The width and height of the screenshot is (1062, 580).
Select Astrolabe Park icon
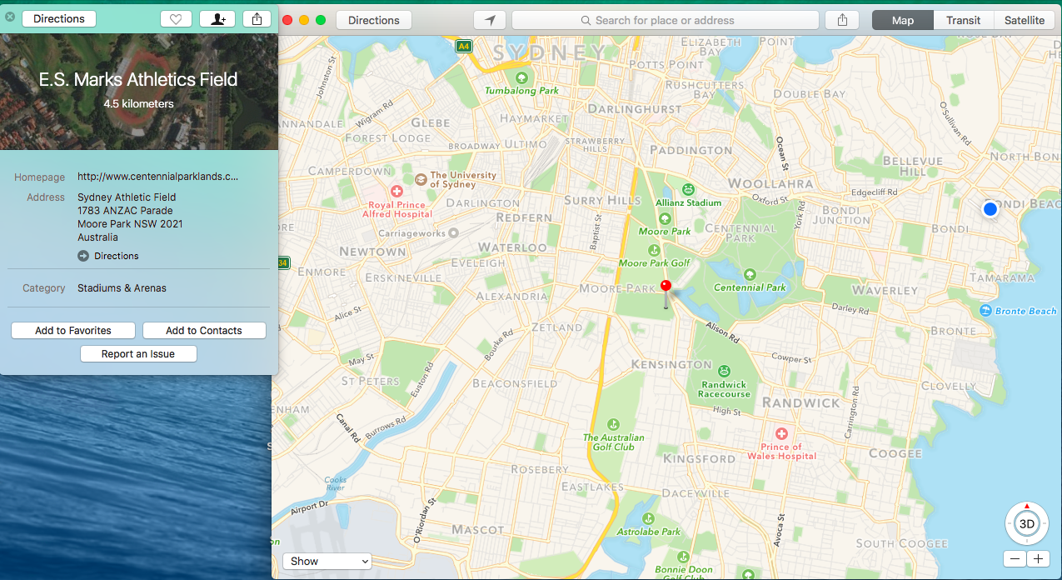pyautogui.click(x=649, y=517)
